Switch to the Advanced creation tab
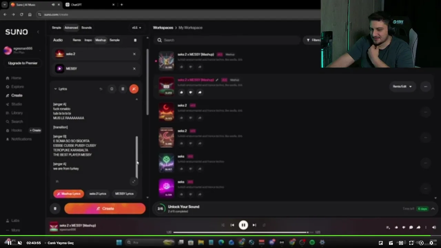Screen dimensions: 441x248 click(71, 28)
